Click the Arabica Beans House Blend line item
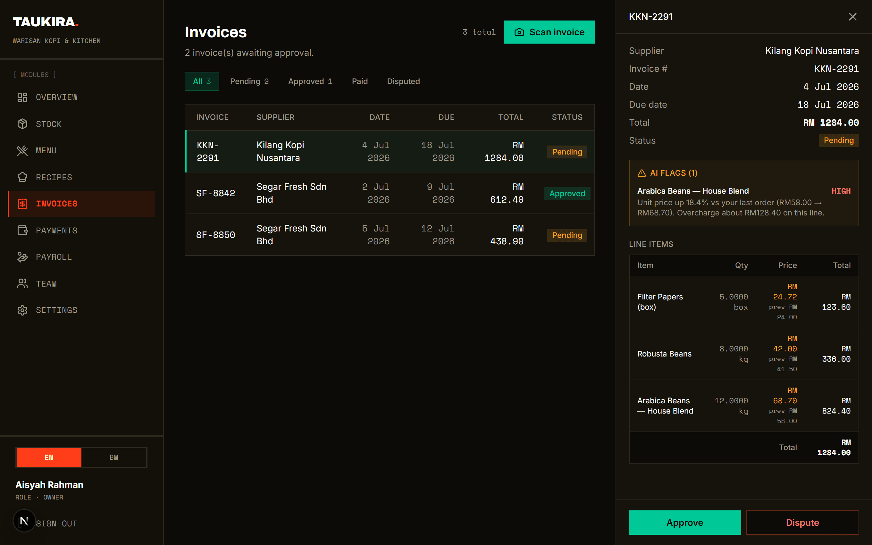This screenshot has width=872, height=545. pyautogui.click(x=744, y=406)
